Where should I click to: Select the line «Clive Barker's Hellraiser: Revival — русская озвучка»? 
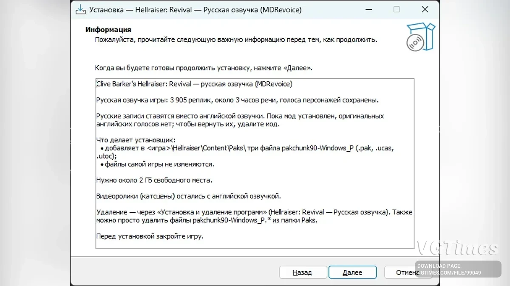[x=195, y=84]
